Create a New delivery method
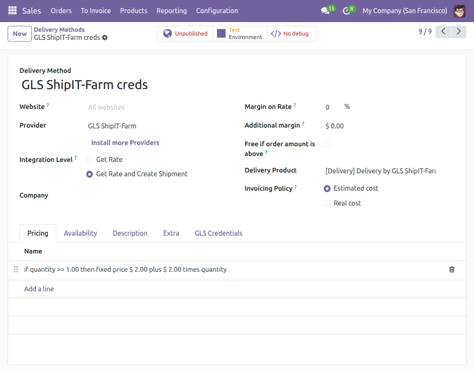Viewport: 474px width, 373px height. (x=19, y=33)
